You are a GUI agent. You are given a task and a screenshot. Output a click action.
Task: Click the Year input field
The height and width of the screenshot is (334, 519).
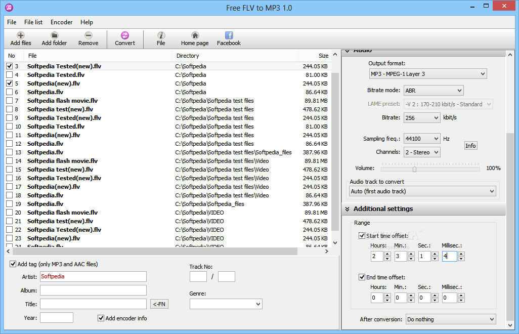(x=57, y=318)
